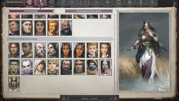Select the curly blond young man portrait
The height and width of the screenshot is (101, 179).
point(53,28)
